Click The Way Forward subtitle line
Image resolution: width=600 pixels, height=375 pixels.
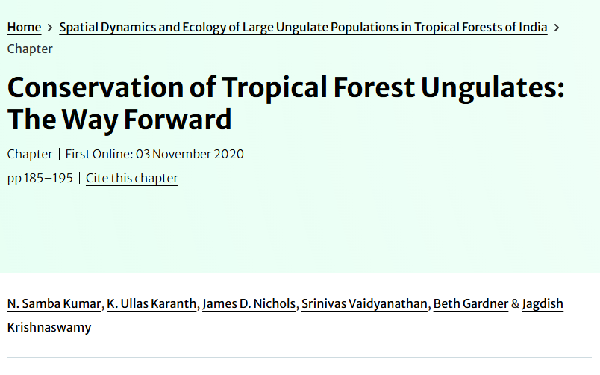(119, 120)
